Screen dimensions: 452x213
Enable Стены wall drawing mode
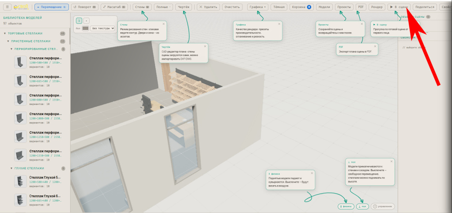point(142,7)
